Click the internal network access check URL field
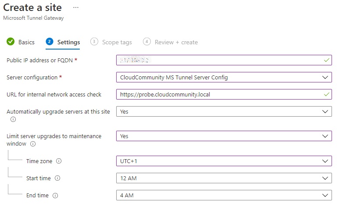 point(219,94)
